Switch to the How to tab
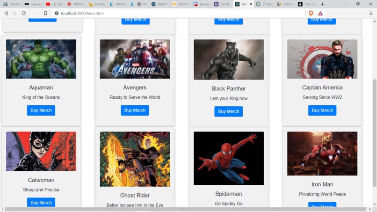 (307, 4)
